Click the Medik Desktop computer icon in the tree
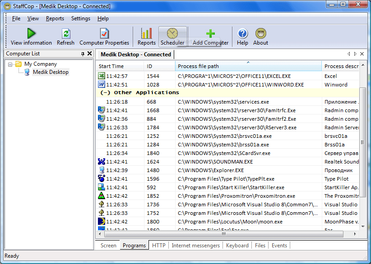Screen dimensions: 371x264 (27, 72)
